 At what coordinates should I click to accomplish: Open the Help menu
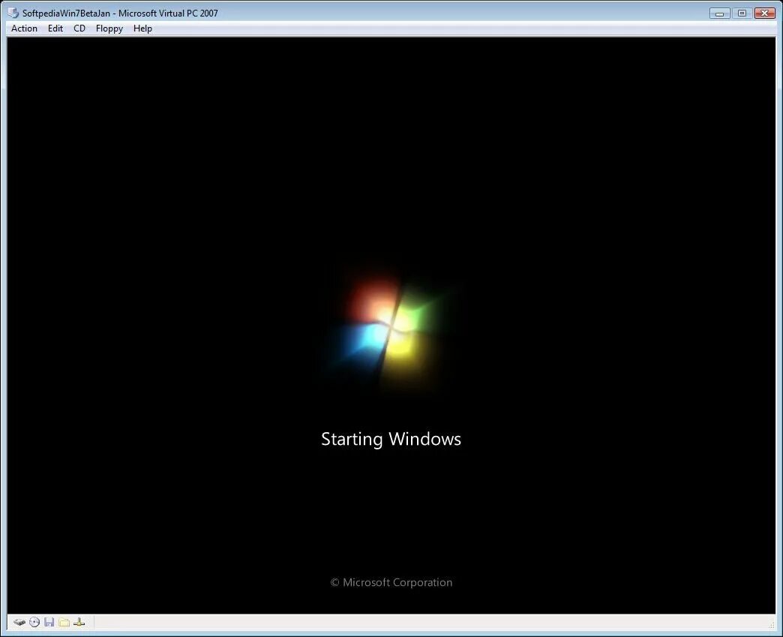tap(142, 29)
